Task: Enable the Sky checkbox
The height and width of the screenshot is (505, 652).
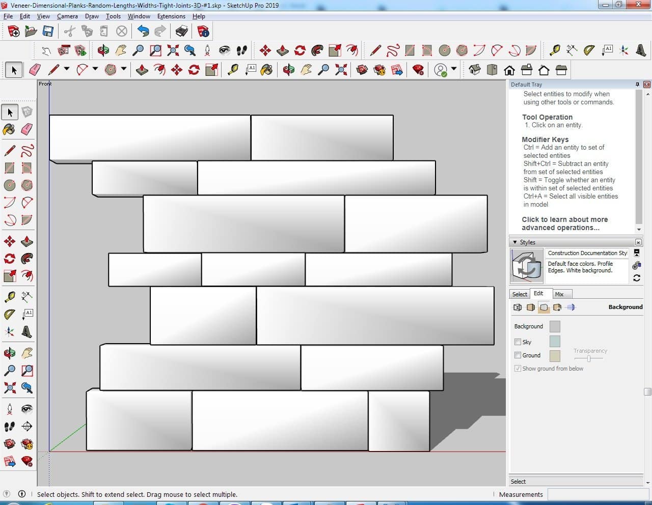Action: point(518,342)
